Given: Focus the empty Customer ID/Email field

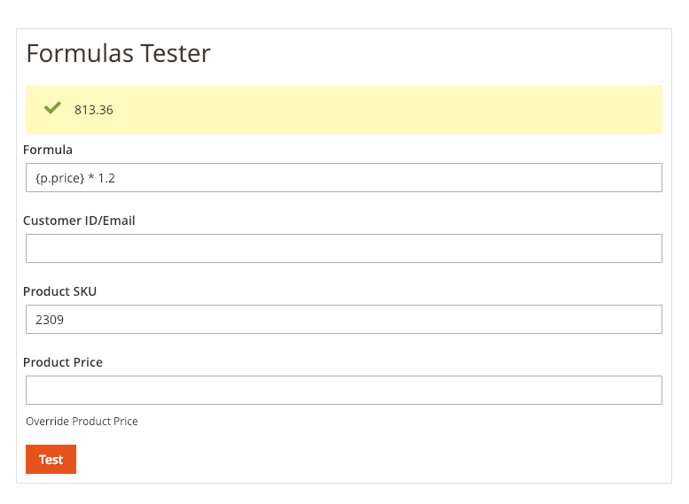Looking at the screenshot, I should pos(344,249).
